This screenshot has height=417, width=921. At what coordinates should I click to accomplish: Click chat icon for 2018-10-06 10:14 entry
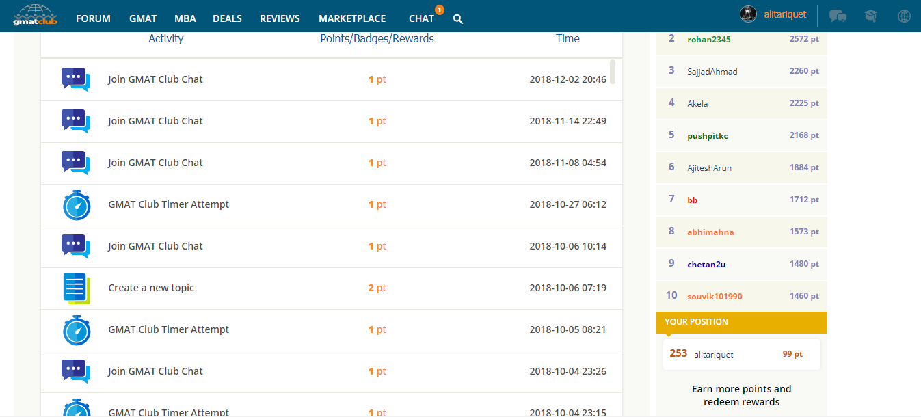(x=76, y=246)
